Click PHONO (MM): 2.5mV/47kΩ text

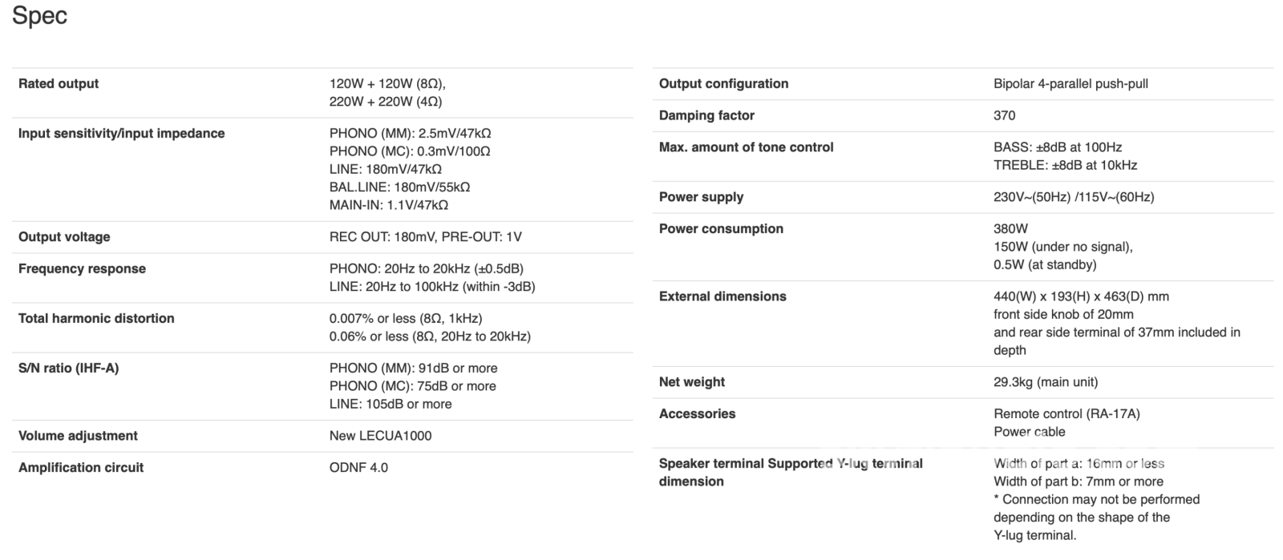[x=410, y=133]
